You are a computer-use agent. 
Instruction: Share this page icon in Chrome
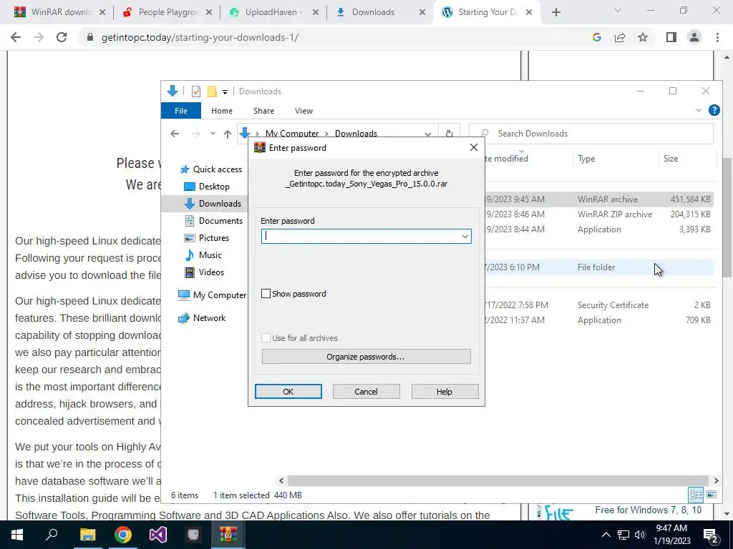point(620,37)
